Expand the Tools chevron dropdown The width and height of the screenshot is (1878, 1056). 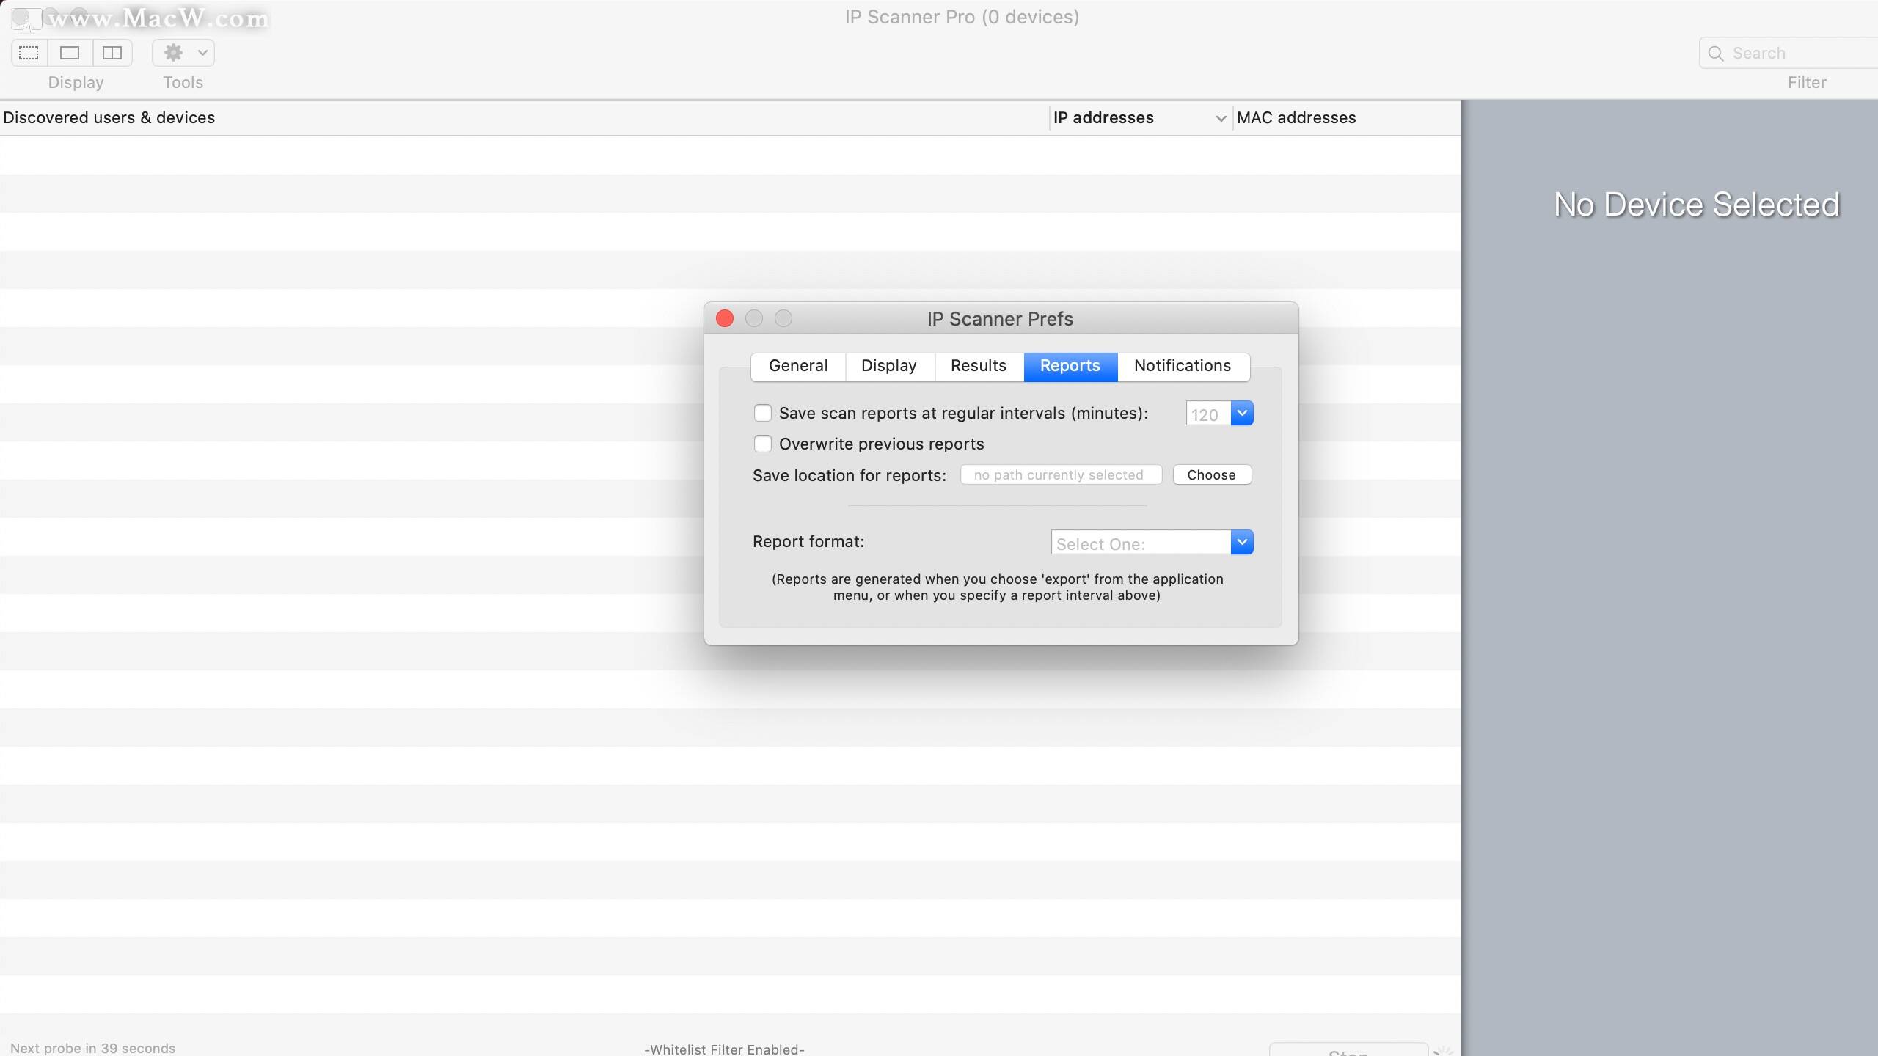coord(203,53)
